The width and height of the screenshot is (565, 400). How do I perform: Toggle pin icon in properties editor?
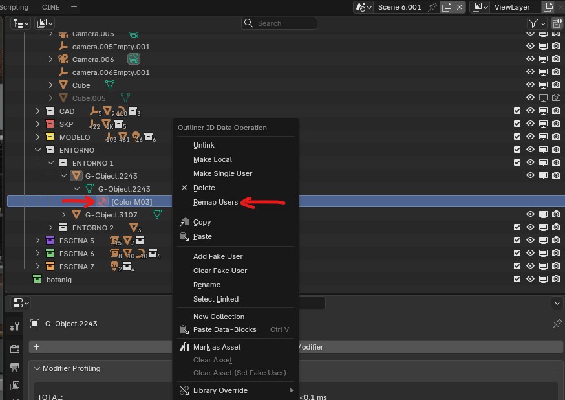[557, 324]
